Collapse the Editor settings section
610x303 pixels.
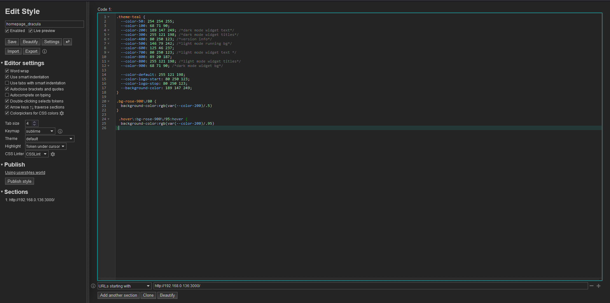tap(3, 63)
